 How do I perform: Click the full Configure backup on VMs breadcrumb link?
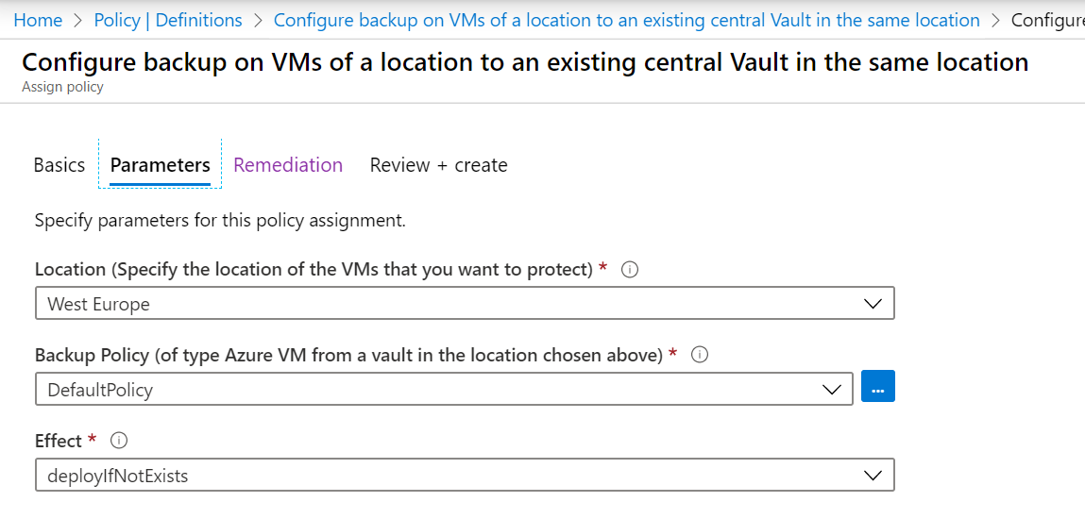pos(626,20)
